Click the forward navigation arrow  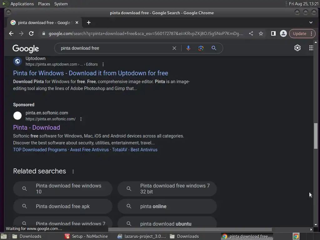pos(21,33)
